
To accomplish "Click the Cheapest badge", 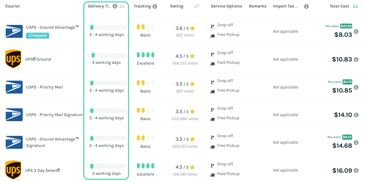I will 37,35.
